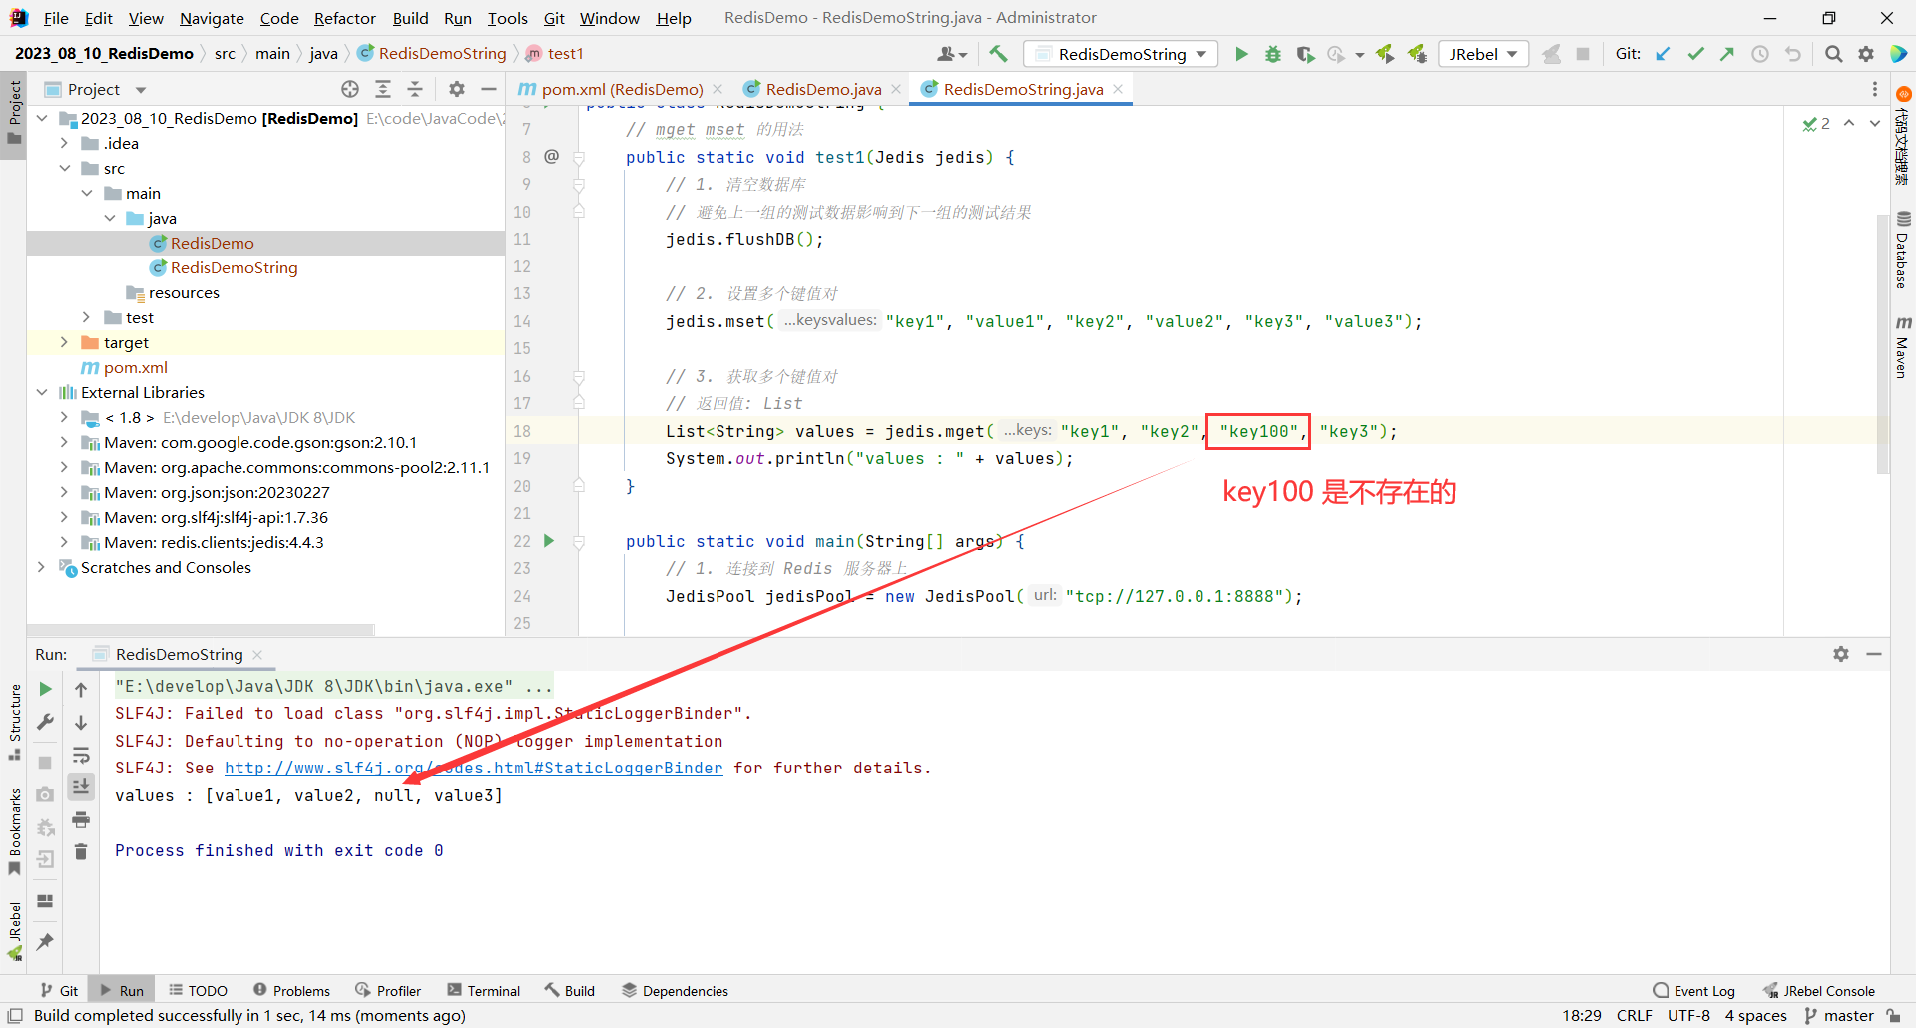Open TODO tool window

click(198, 991)
